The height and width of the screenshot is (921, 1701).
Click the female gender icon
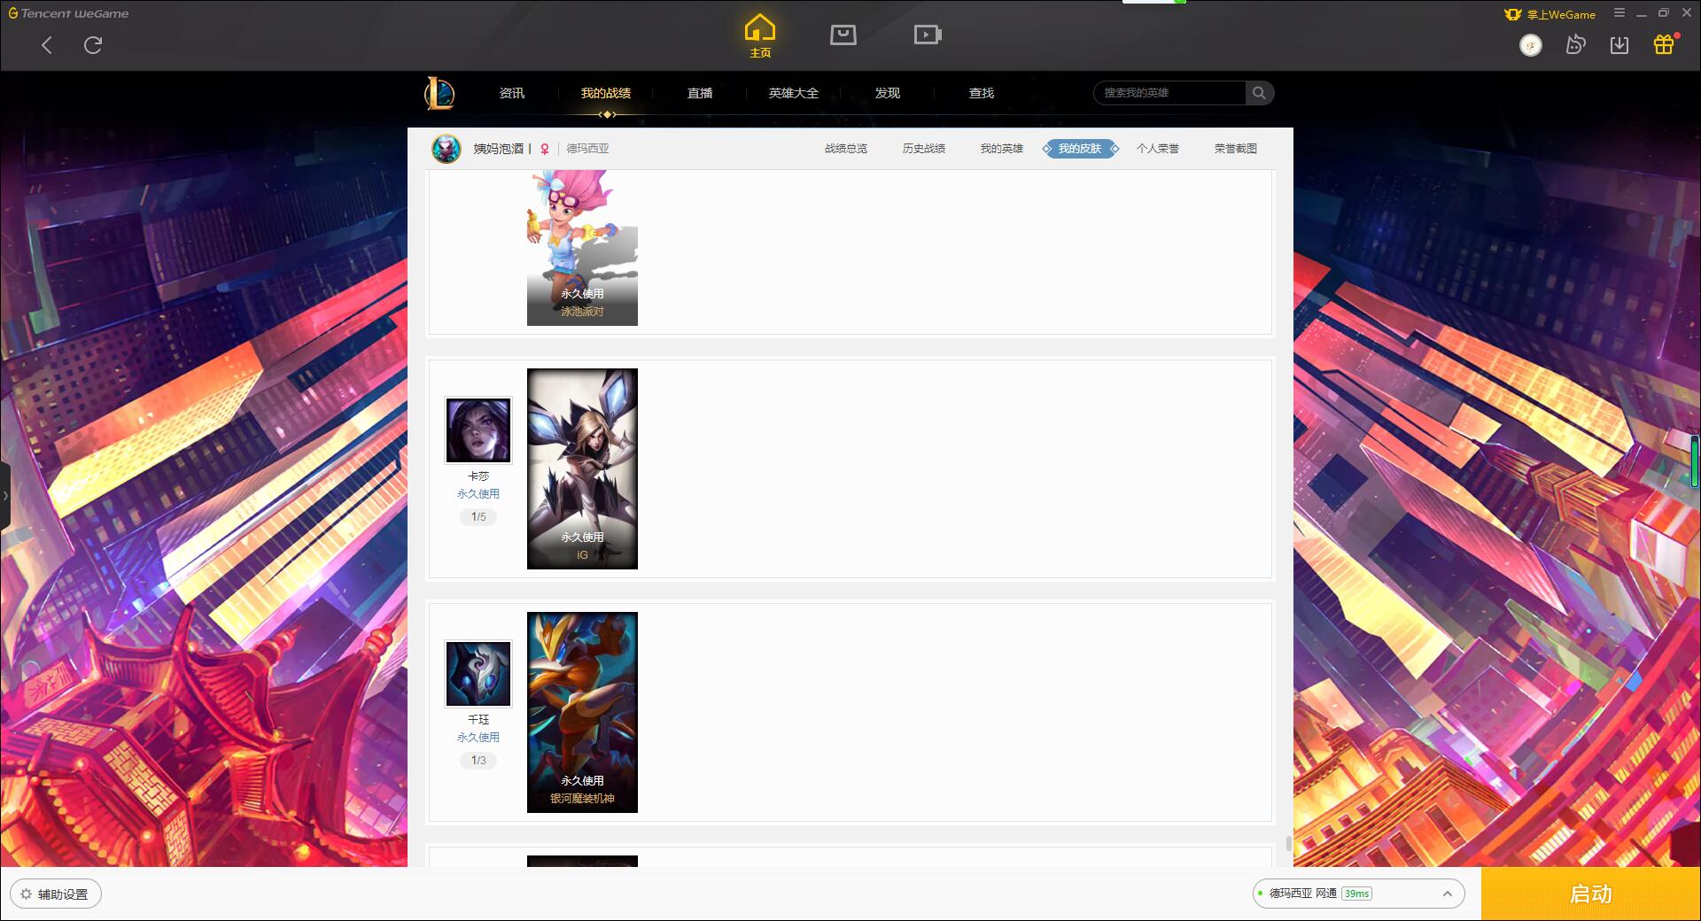pos(545,149)
